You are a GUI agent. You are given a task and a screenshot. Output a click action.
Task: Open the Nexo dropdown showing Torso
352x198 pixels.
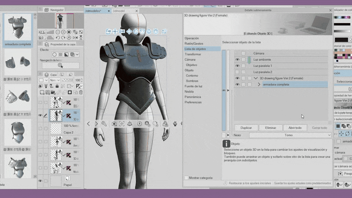tap(288, 135)
